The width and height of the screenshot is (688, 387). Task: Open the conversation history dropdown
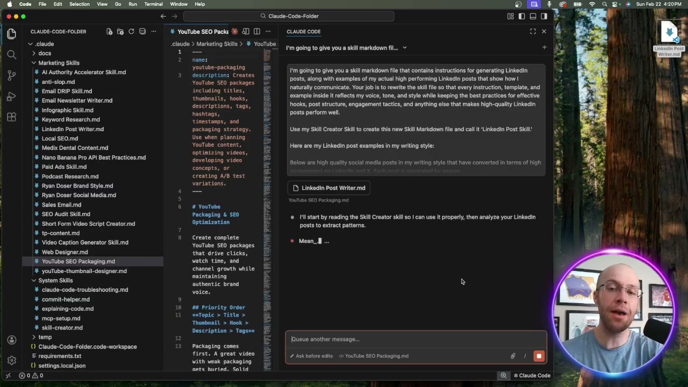point(346,48)
